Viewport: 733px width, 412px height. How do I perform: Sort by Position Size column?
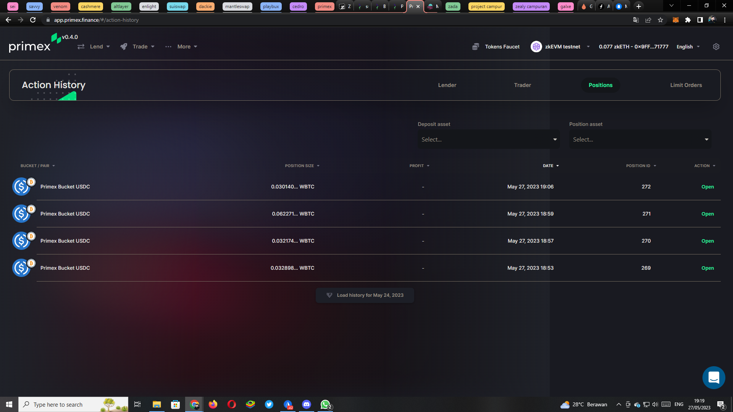(x=302, y=166)
